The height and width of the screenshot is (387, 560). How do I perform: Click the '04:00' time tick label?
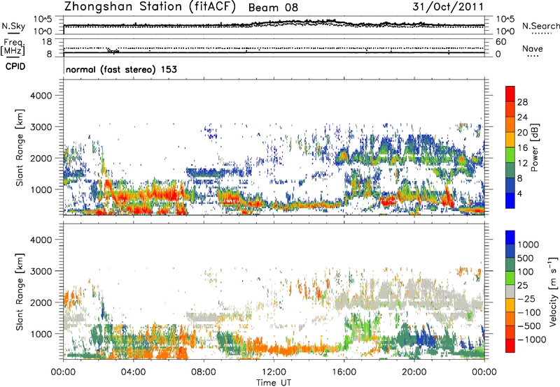pyautogui.click(x=133, y=372)
